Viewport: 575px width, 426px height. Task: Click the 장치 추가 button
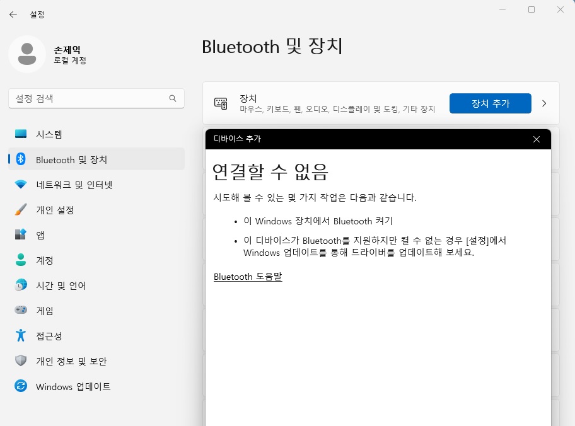tap(491, 103)
